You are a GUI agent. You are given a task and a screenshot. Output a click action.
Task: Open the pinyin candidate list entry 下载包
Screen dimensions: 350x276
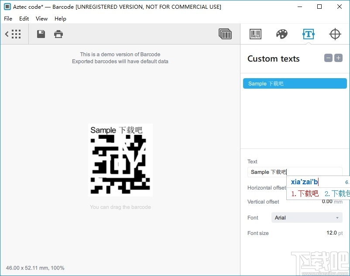click(x=336, y=193)
